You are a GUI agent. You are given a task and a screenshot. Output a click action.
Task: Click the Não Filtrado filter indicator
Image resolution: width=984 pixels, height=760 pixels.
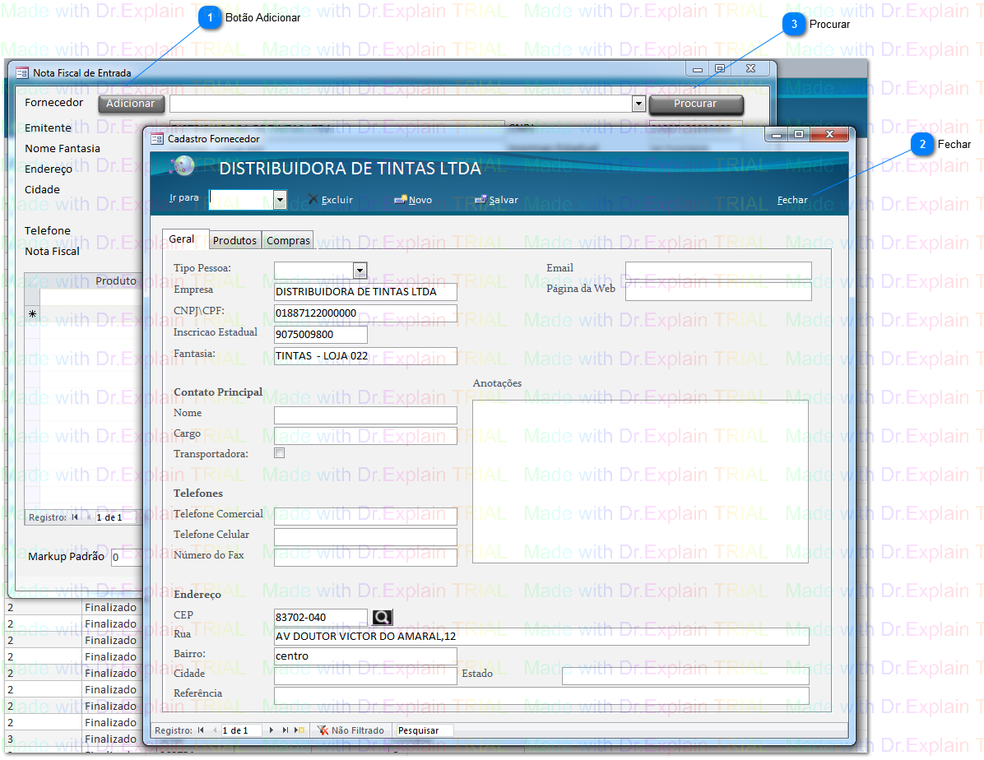350,730
